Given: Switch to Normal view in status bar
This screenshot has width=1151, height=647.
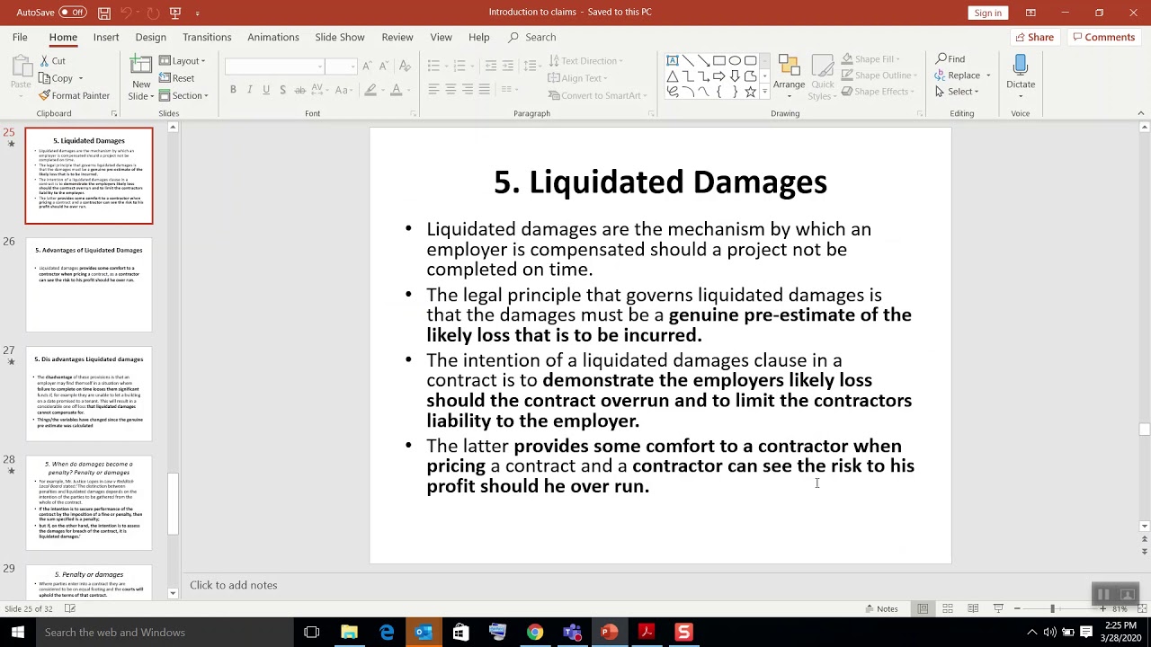Looking at the screenshot, I should pos(923,608).
